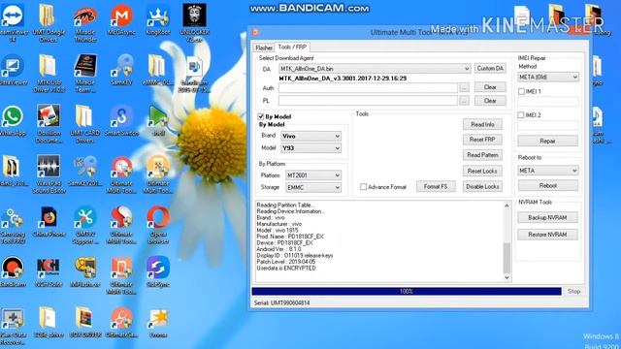
Task: Enable the IMEI 2 checkbox
Action: click(x=521, y=115)
